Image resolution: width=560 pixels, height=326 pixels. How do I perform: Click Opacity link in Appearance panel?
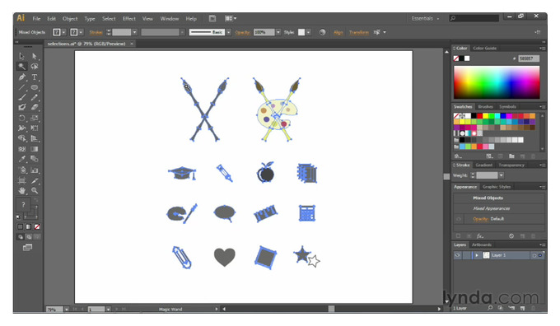click(481, 219)
